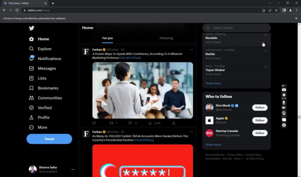The image size is (301, 177).
Task: Share the Forbes confidence tweet
Action: 174,123
